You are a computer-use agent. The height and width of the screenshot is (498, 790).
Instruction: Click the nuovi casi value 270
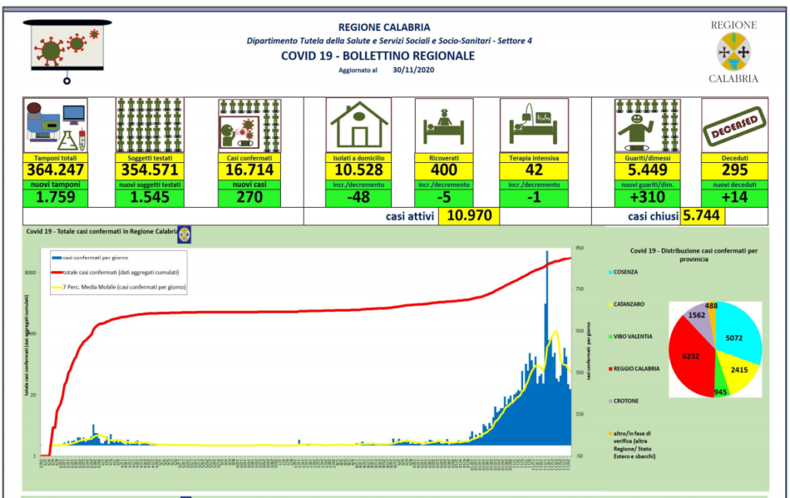point(249,197)
